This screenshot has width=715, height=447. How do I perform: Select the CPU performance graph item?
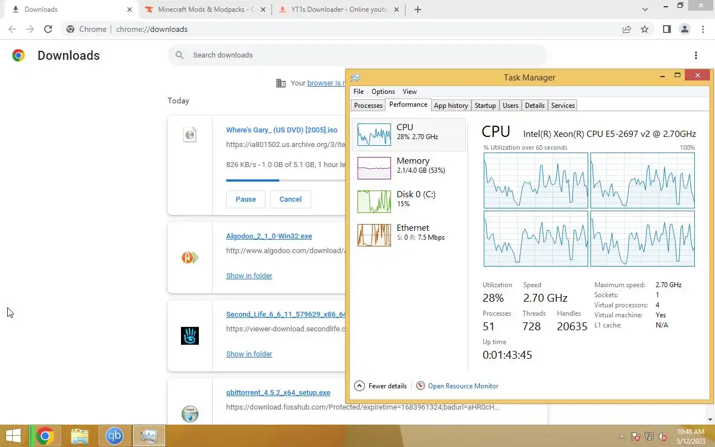[x=409, y=134]
